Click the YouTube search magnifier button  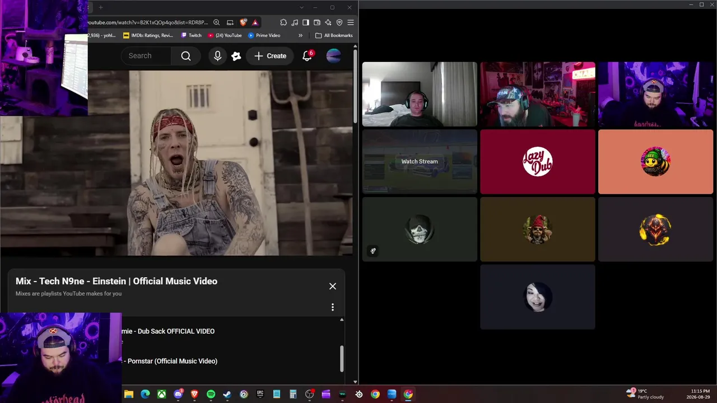(186, 56)
